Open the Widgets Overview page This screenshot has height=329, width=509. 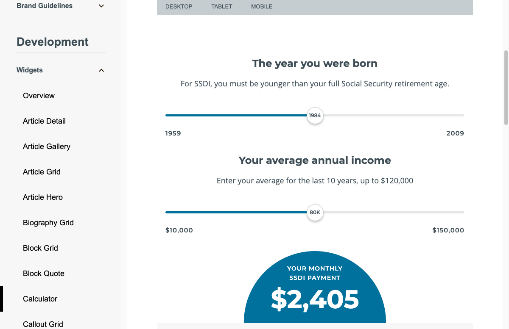point(39,96)
